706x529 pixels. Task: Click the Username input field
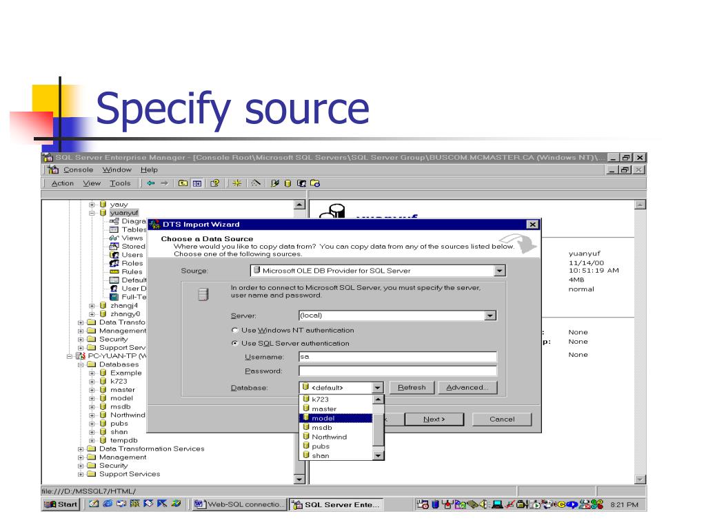tap(398, 357)
